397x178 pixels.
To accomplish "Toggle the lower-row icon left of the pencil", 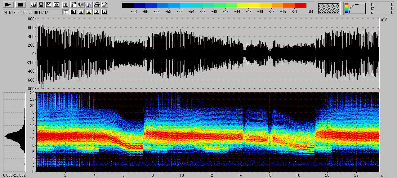I will (97, 12).
